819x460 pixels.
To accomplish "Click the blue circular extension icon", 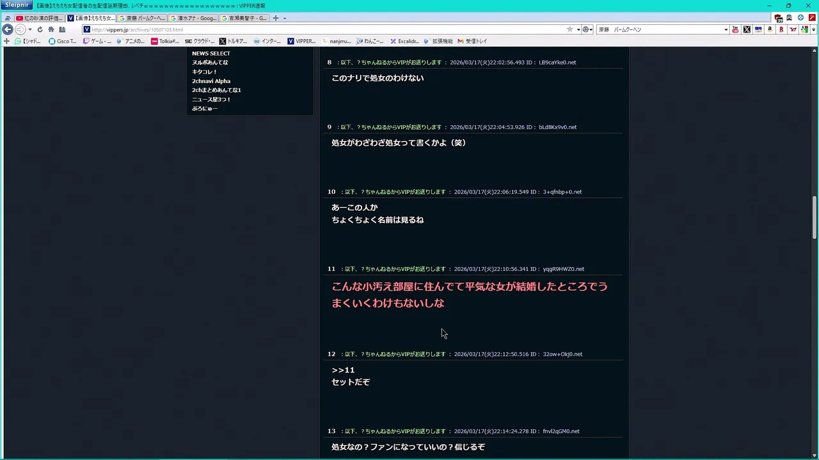I will tap(800, 18).
